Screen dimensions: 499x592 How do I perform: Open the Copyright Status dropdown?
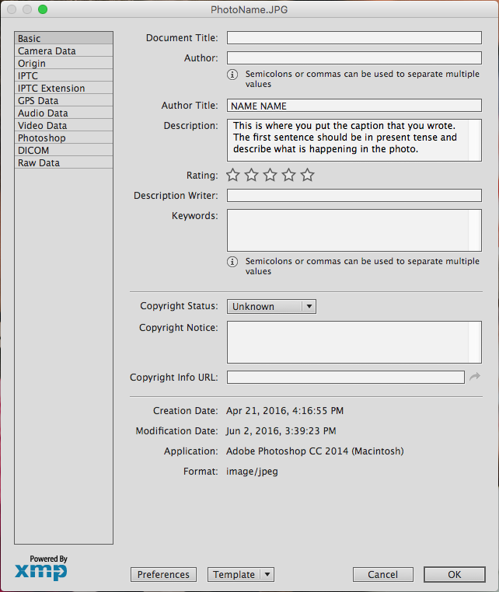[x=271, y=306]
